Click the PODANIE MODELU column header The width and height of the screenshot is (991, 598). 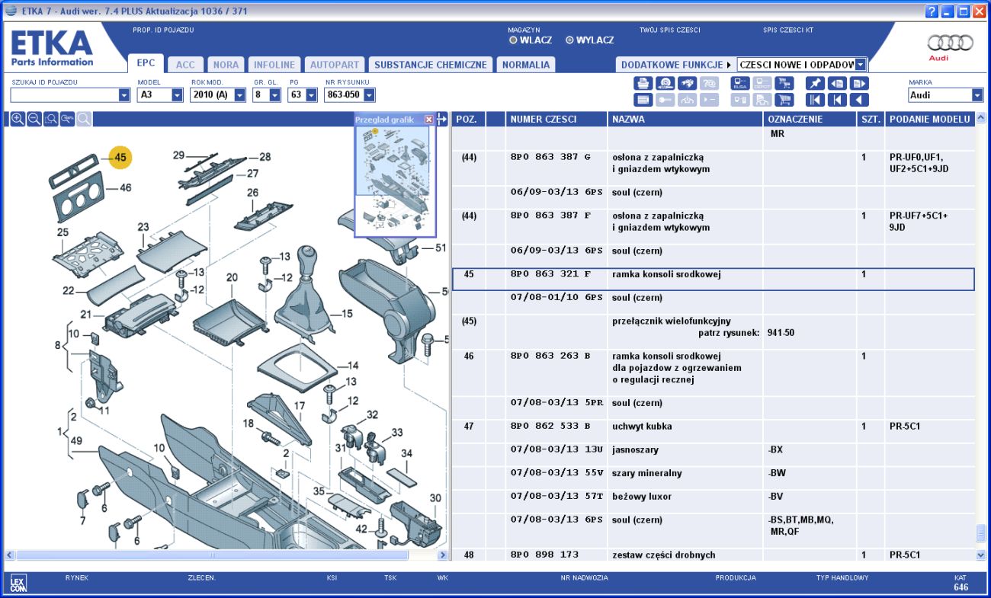pyautogui.click(x=930, y=119)
